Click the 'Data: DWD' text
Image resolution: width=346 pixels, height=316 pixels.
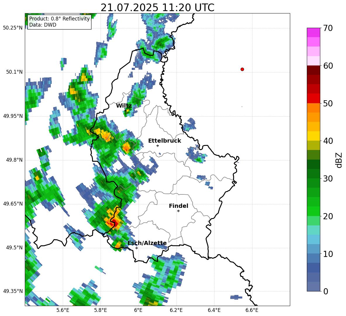43,25
